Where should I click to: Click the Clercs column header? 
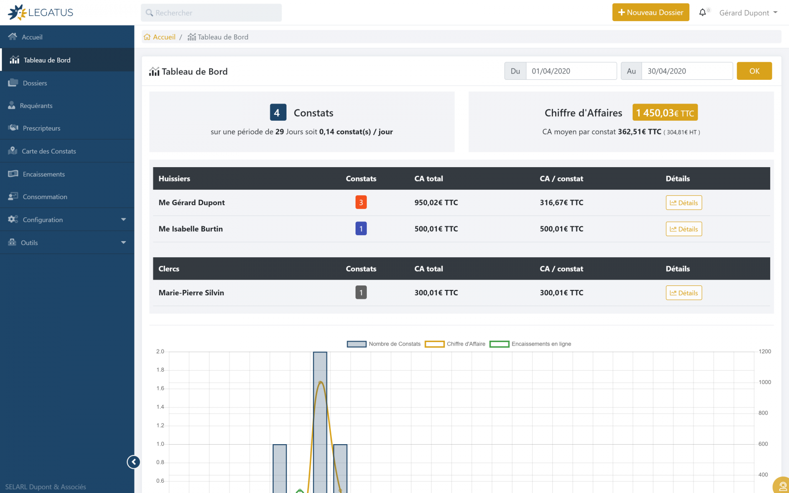click(169, 269)
